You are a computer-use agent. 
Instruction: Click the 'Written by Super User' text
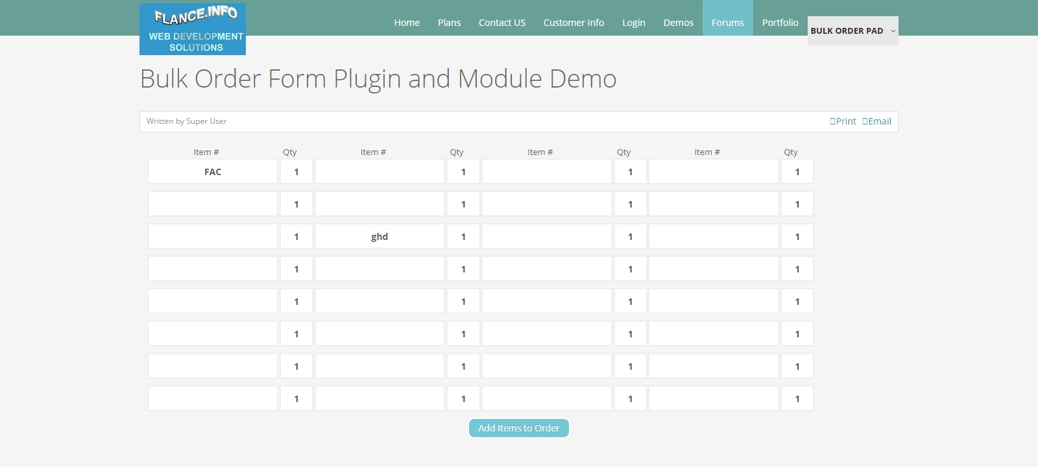[x=186, y=121]
